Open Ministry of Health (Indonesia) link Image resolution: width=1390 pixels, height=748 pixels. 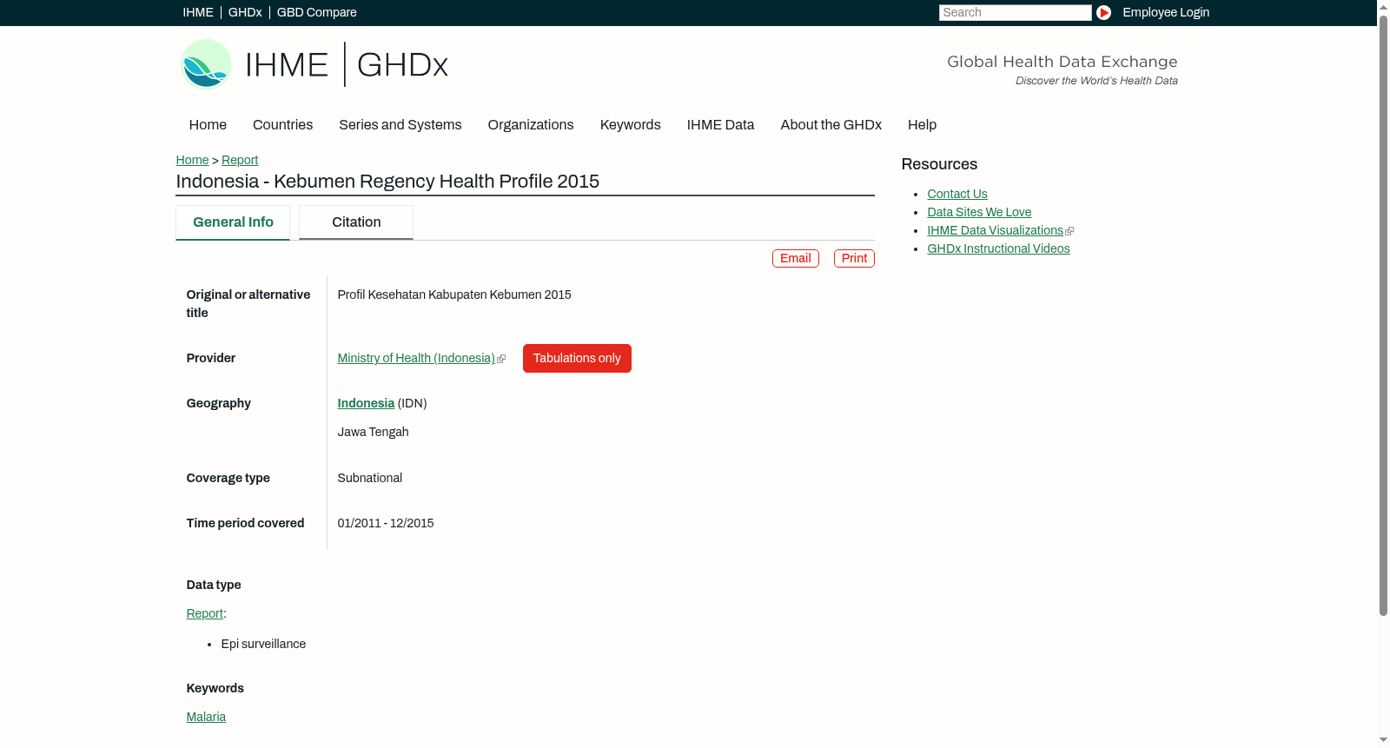click(x=416, y=358)
